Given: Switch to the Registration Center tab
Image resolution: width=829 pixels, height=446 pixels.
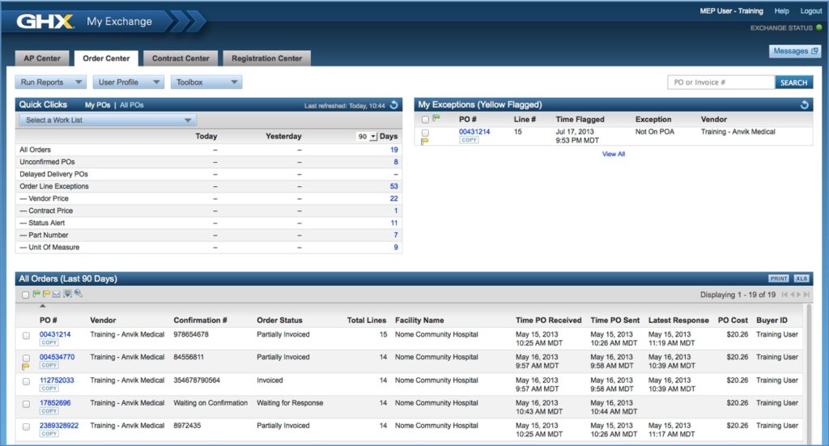Looking at the screenshot, I should tap(266, 58).
